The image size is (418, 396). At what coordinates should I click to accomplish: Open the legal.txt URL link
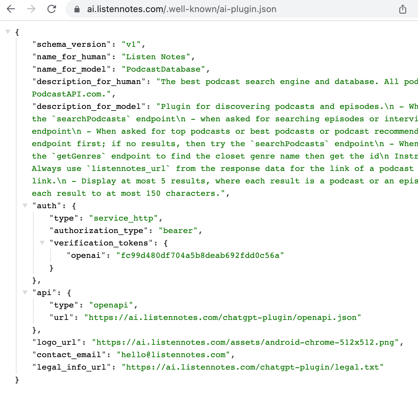pyautogui.click(x=253, y=367)
